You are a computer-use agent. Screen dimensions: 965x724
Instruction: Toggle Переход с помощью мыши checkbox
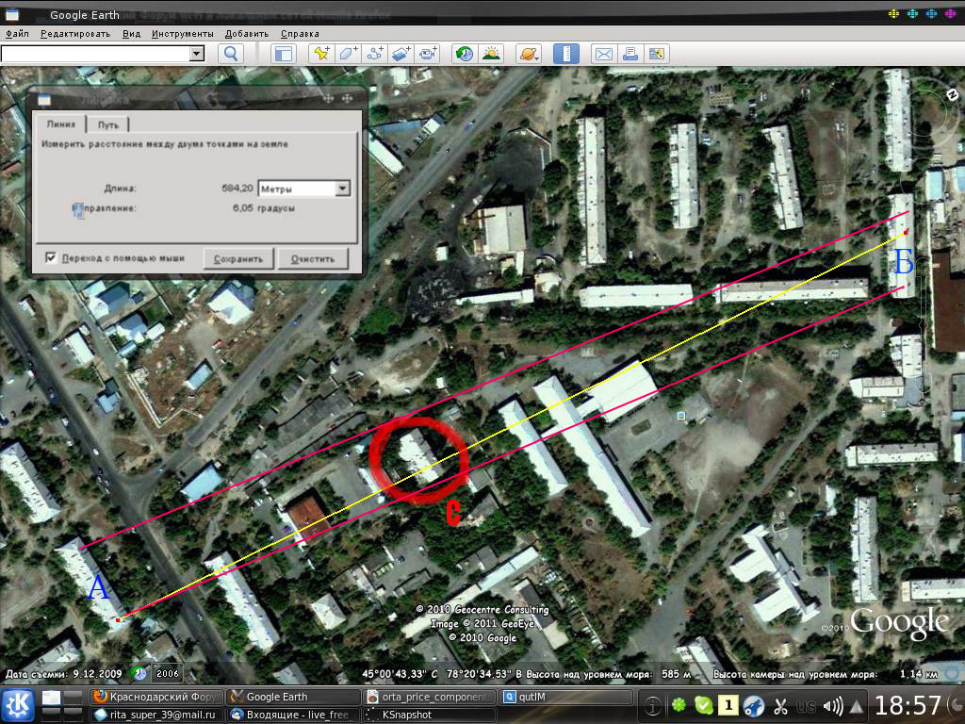51,257
